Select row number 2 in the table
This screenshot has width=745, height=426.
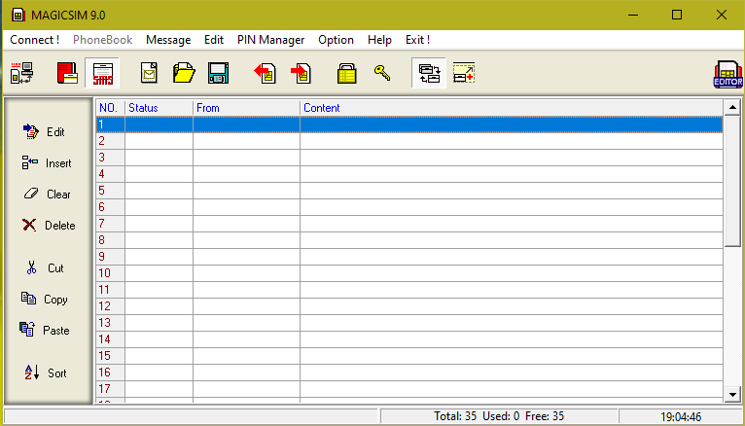click(x=409, y=141)
